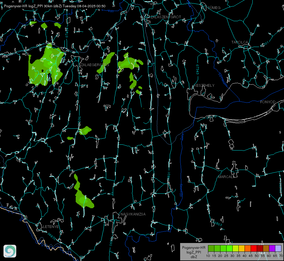The image size is (284, 261).
Task: Select the 15–20 dBZ green swatch
Action: pos(217,248)
